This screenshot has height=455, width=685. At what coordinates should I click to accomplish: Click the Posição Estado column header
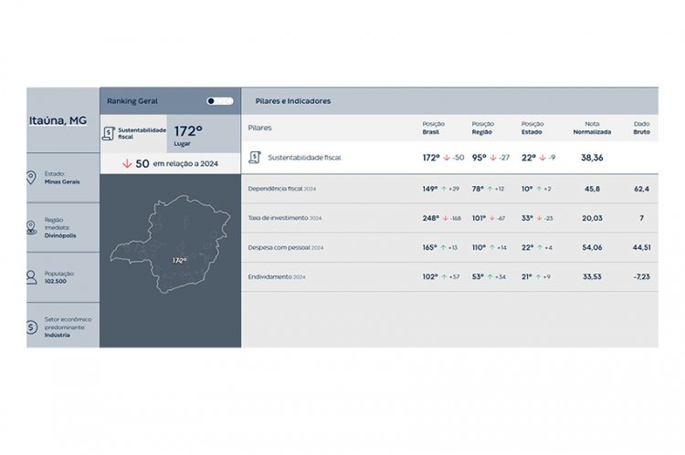click(x=532, y=128)
